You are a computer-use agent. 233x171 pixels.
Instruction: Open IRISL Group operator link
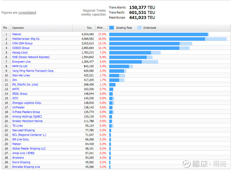pyautogui.click(x=20, y=94)
